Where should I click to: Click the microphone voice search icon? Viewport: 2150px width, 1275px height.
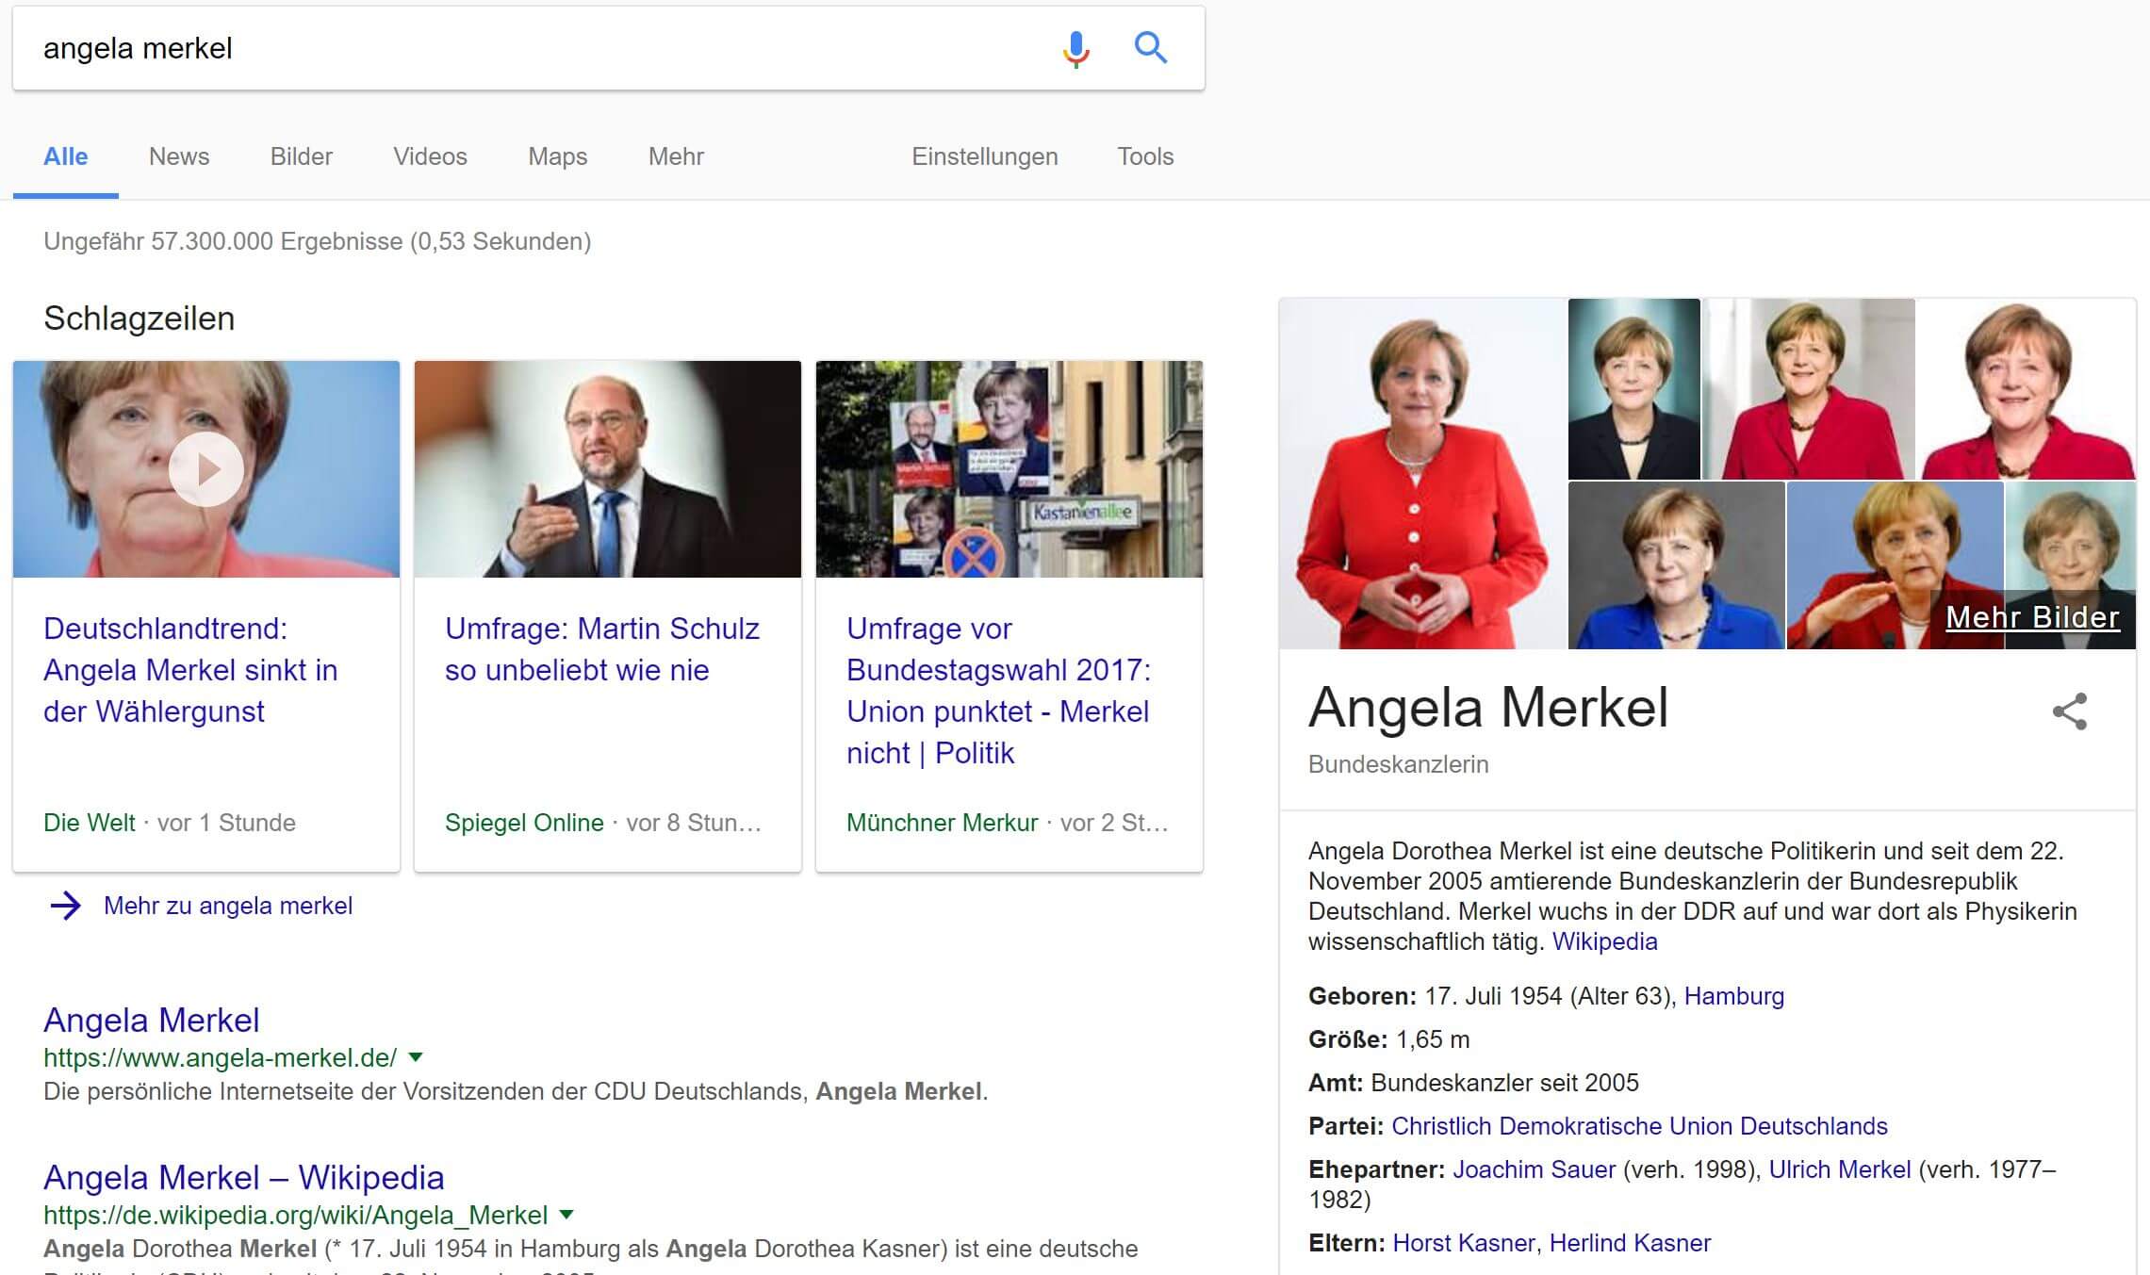[x=1075, y=48]
